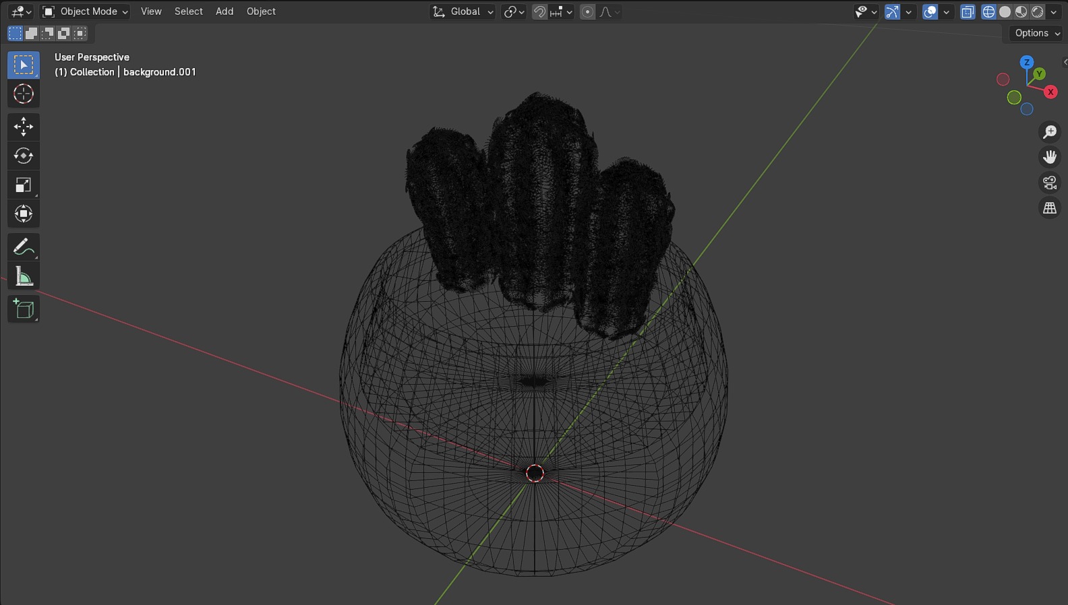Open gizmo options dropdown arrow

(909, 11)
